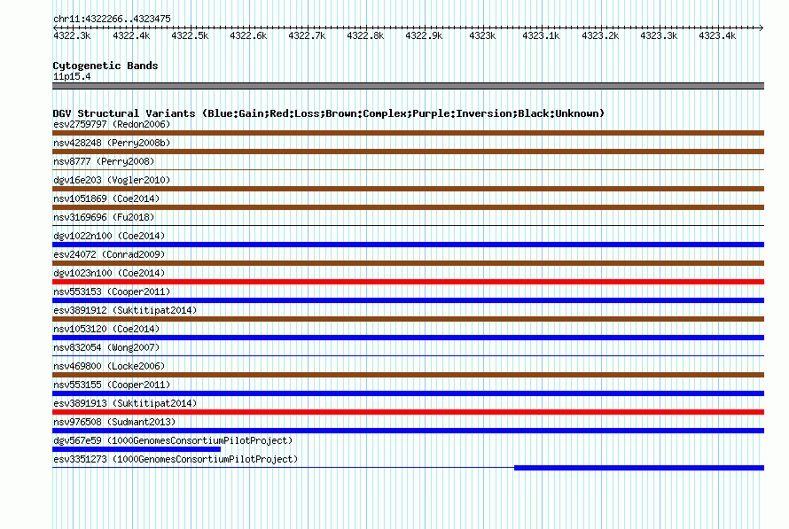The image size is (789, 529).
Task: Open the dgv16e203 (Vogler2010) variant label
Action: 112,180
